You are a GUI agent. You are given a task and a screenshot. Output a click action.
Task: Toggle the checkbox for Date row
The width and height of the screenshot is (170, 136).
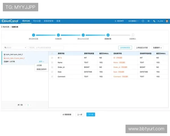[x=52, y=72]
